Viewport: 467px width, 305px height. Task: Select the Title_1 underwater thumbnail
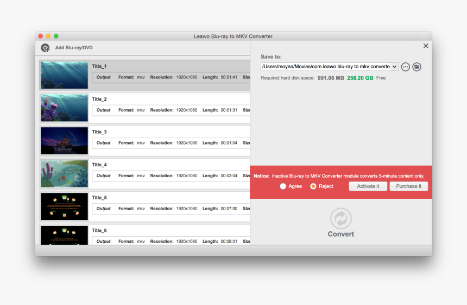[64, 75]
